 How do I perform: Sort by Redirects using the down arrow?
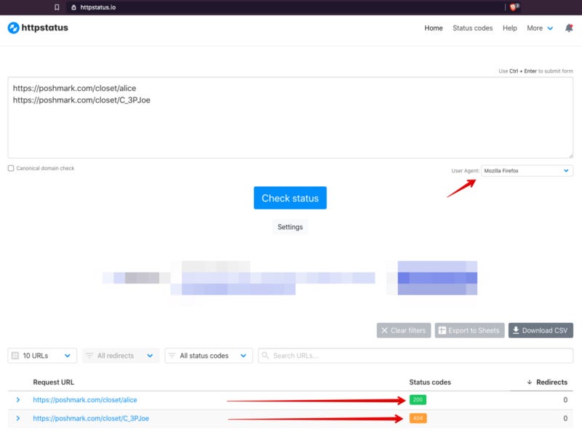[530, 382]
